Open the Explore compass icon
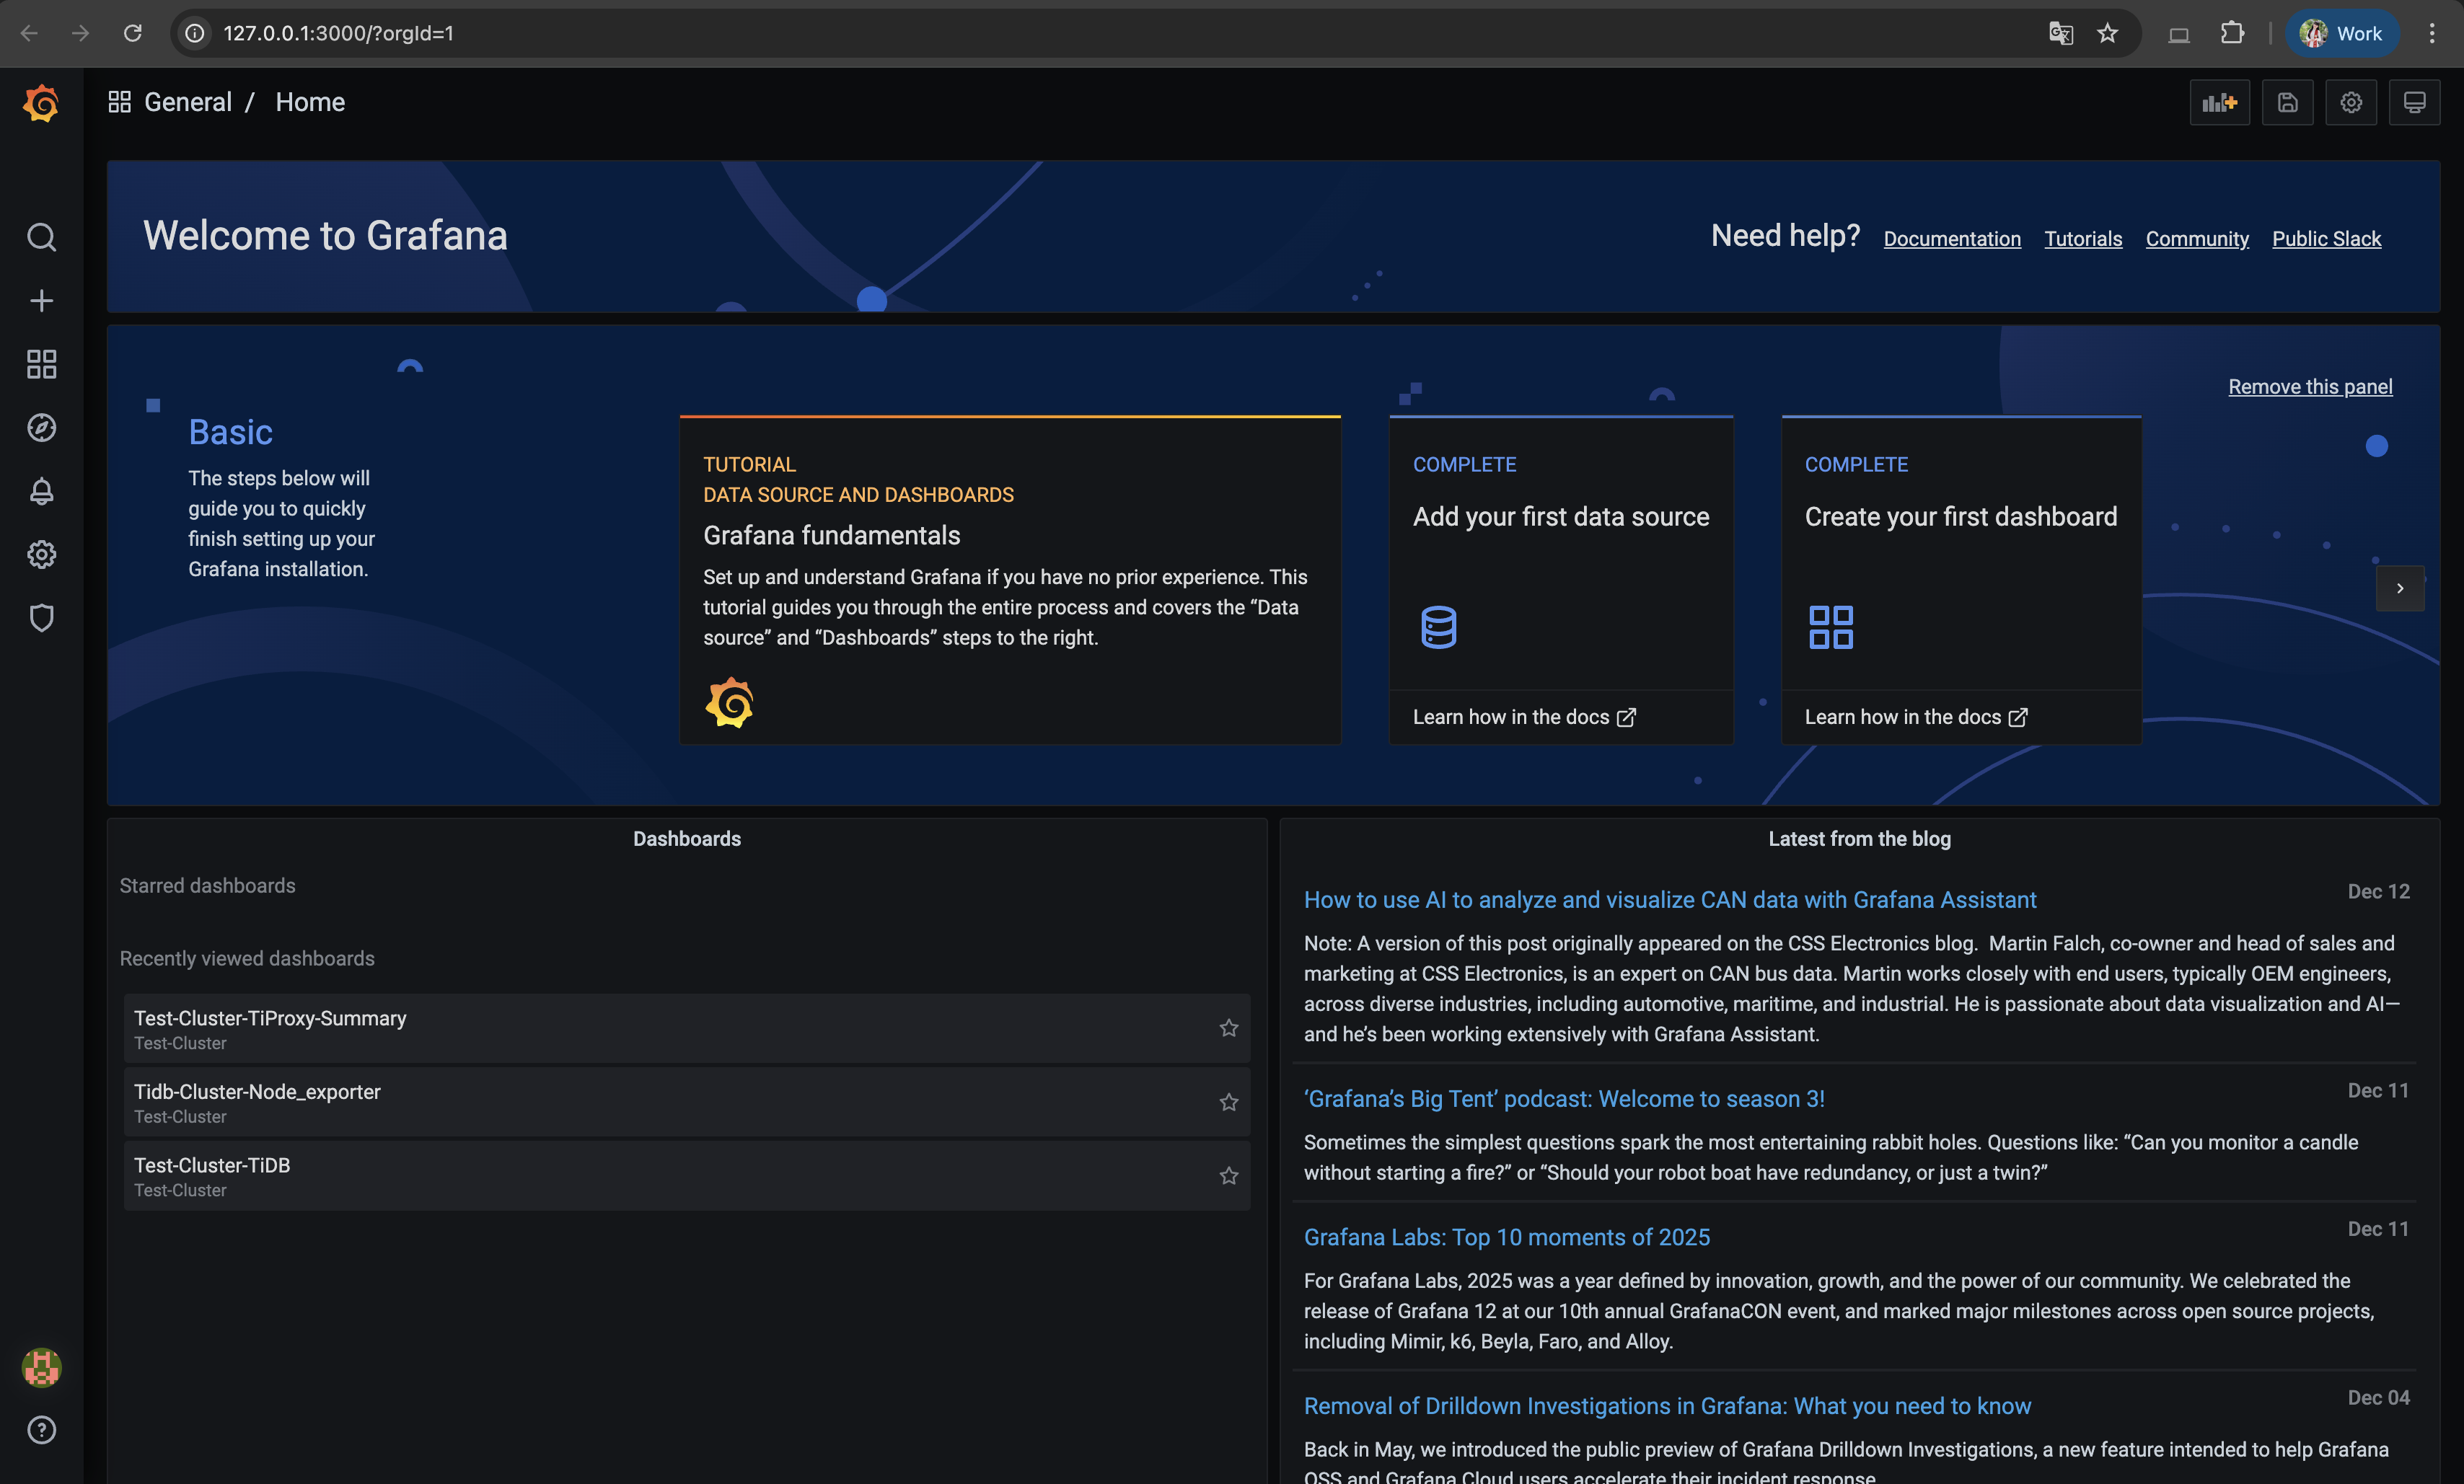The width and height of the screenshot is (2464, 1484). coord(41,428)
